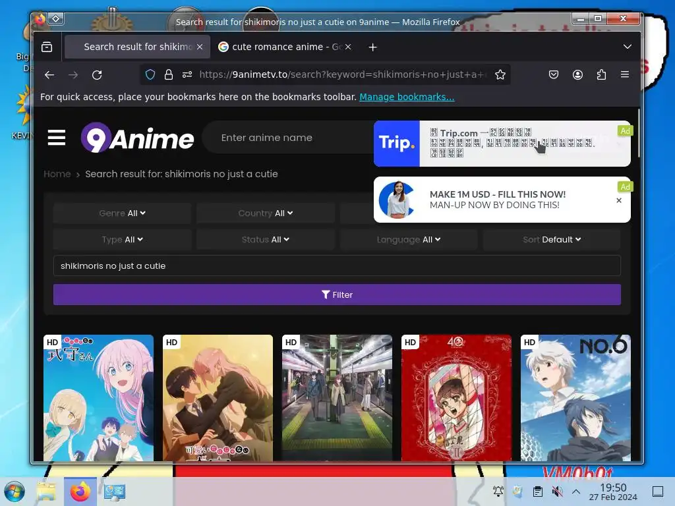
Task: Switch to 'Search result for shikimo' tab
Action: click(137, 47)
